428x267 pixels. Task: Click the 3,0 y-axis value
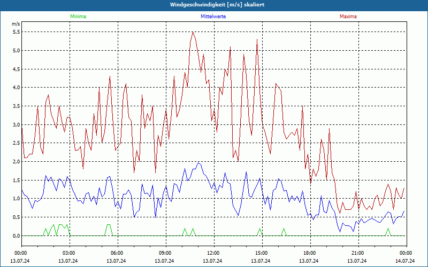click(x=17, y=124)
